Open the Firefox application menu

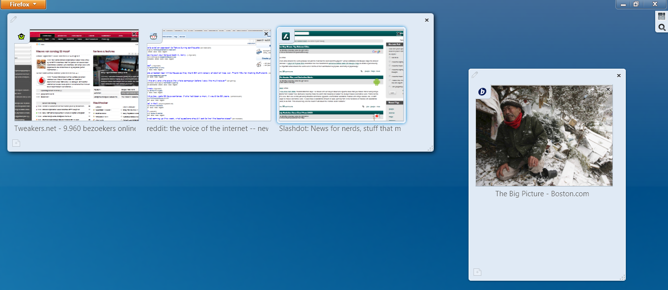23,4
